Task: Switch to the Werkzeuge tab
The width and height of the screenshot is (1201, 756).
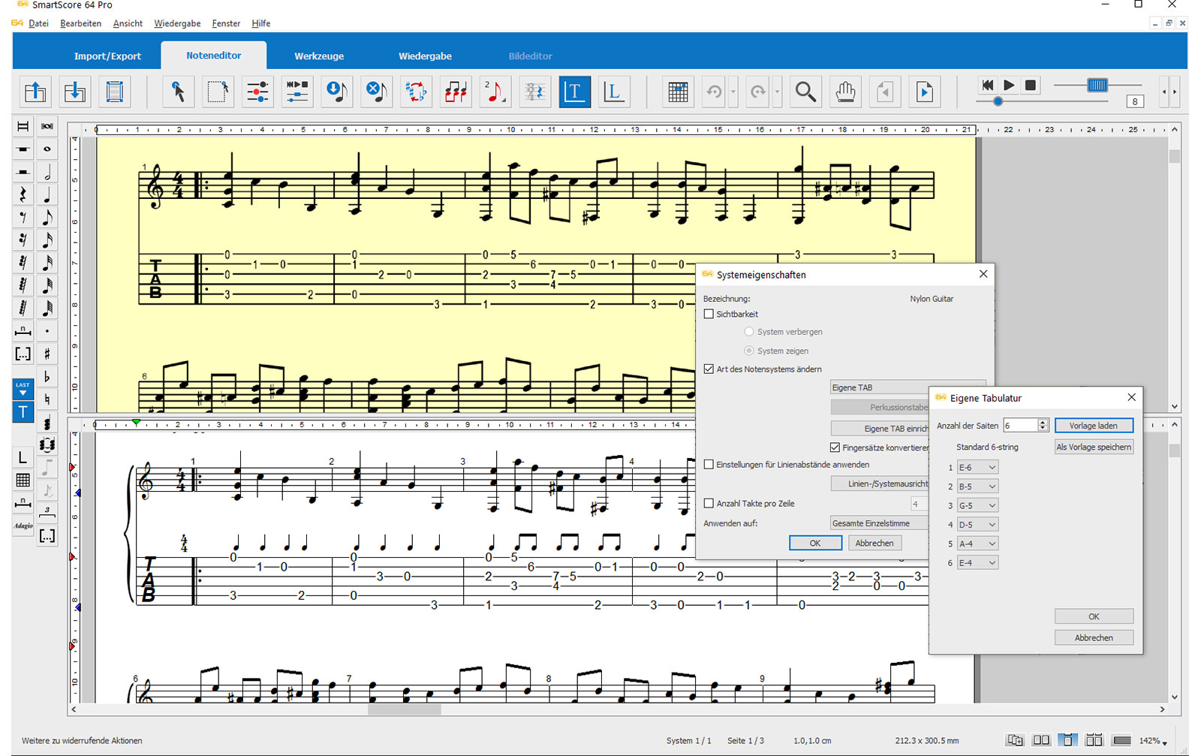Action: [x=319, y=56]
